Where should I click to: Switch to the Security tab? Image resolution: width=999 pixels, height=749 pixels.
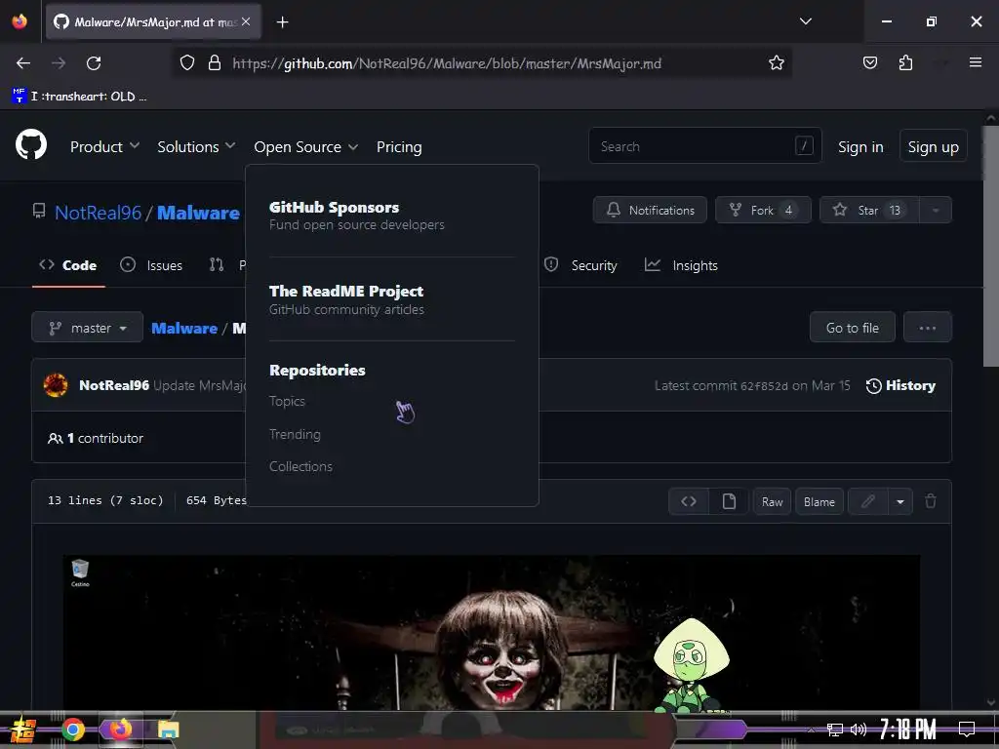581,265
